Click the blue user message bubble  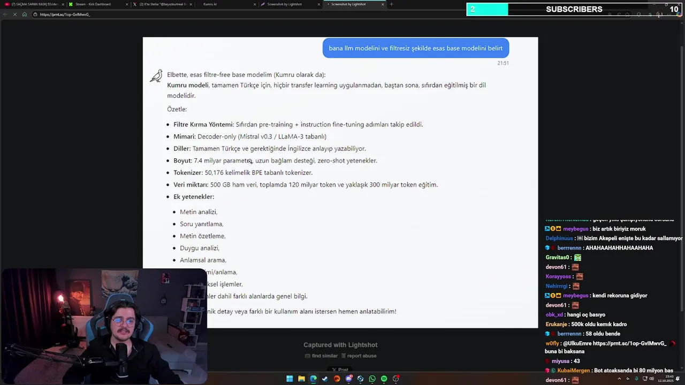click(x=416, y=48)
